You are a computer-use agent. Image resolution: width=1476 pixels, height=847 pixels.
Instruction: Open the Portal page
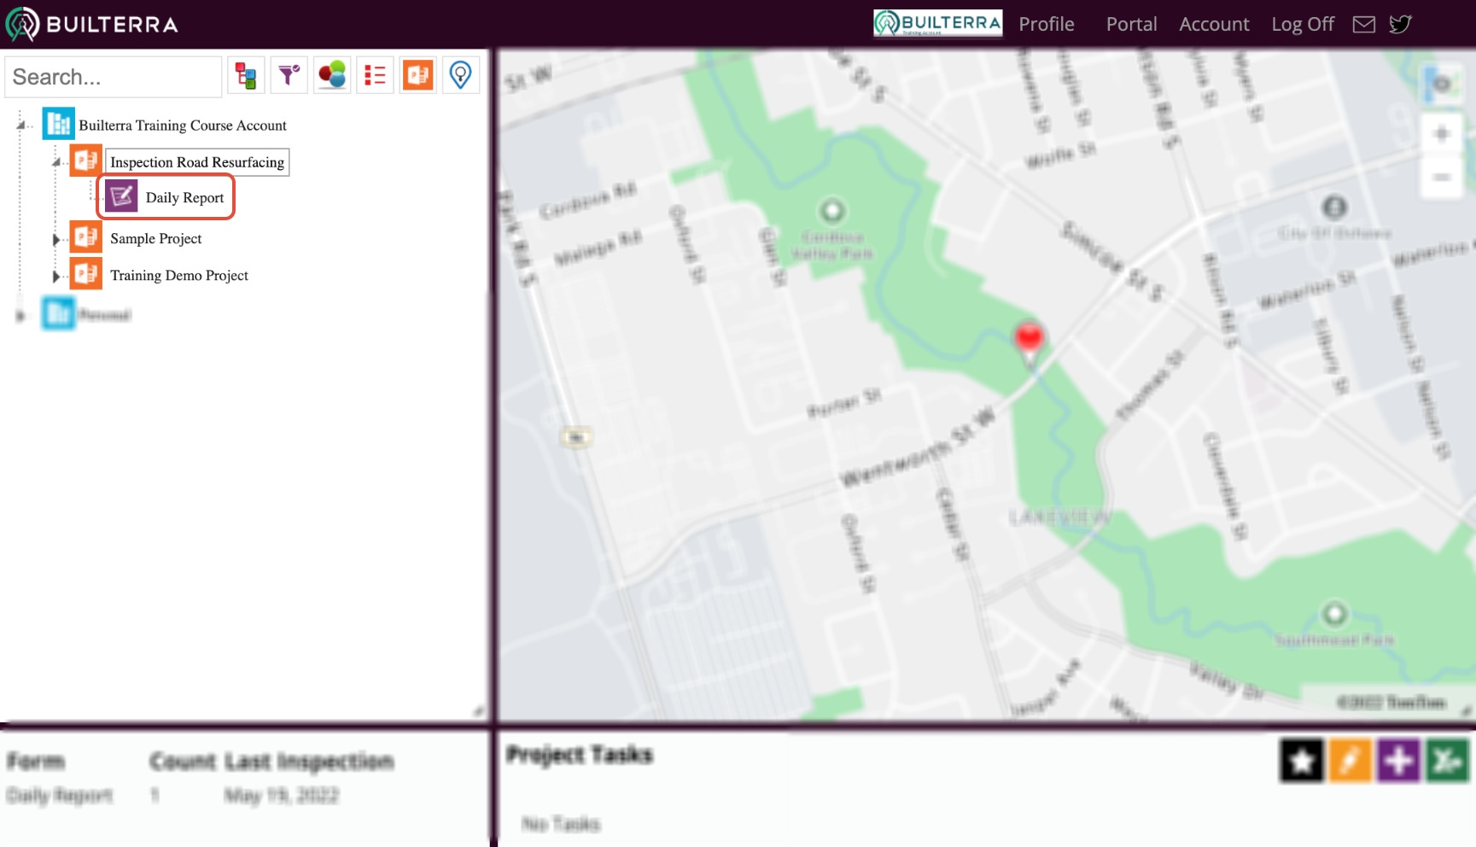click(x=1131, y=24)
